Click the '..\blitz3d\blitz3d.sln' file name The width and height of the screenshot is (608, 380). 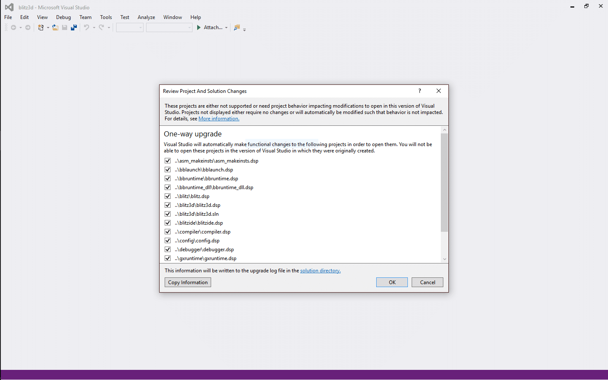pyautogui.click(x=197, y=214)
